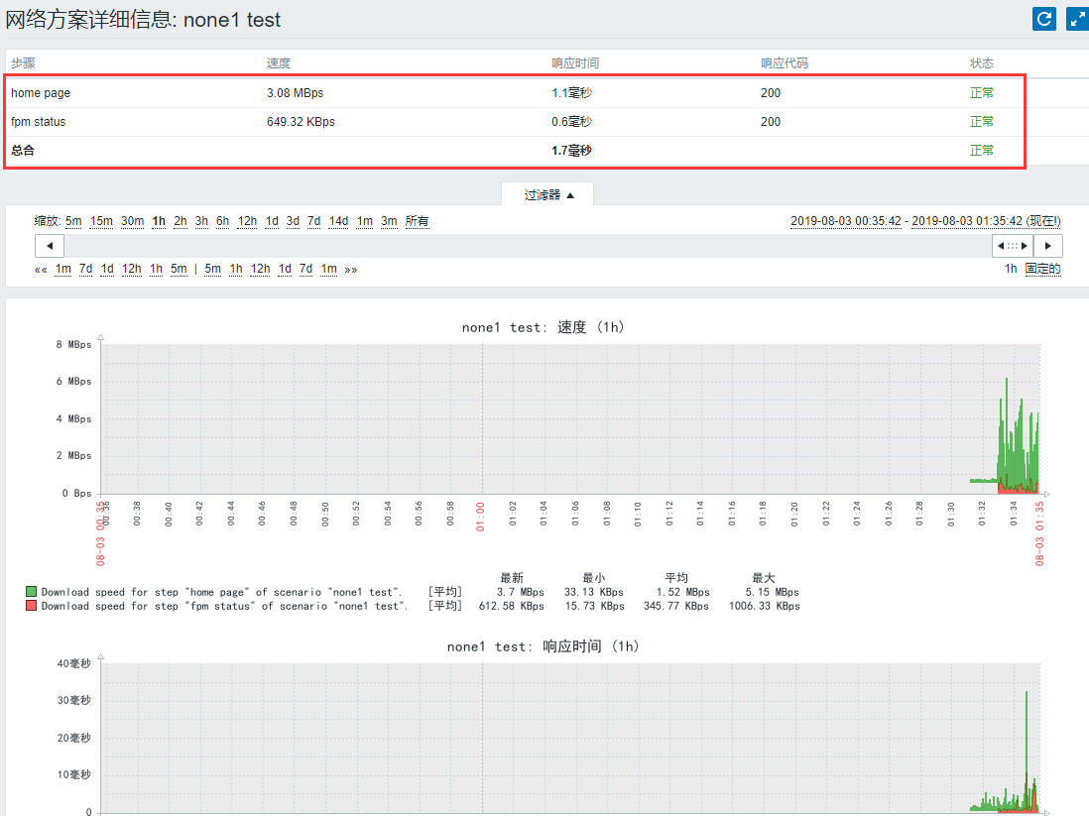Move forward 1m using link before »»

click(x=329, y=270)
